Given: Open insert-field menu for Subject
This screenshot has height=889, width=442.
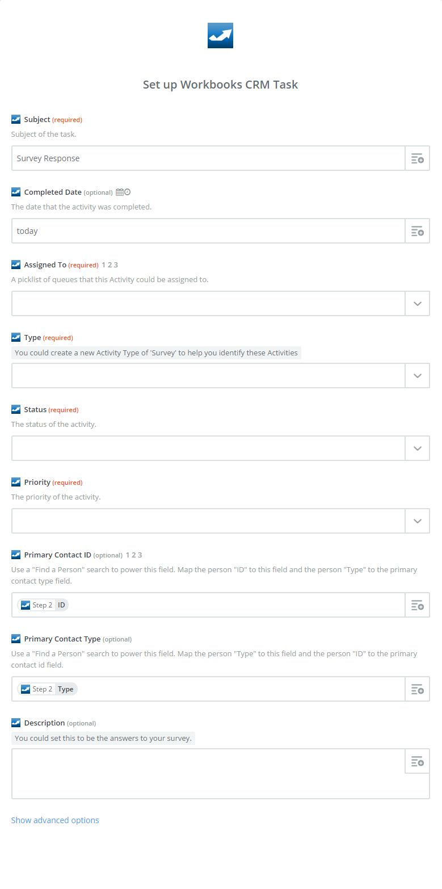Looking at the screenshot, I should pos(417,158).
